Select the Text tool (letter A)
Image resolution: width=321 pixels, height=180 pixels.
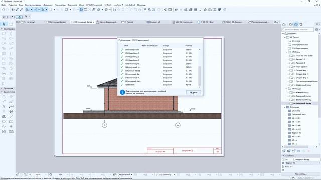4,106
